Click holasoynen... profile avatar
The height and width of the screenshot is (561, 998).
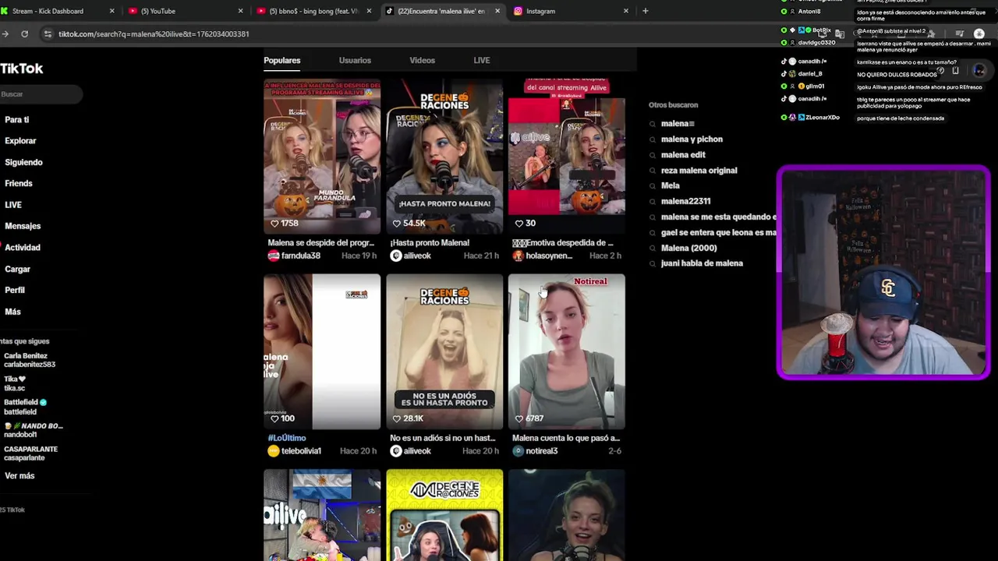click(518, 256)
